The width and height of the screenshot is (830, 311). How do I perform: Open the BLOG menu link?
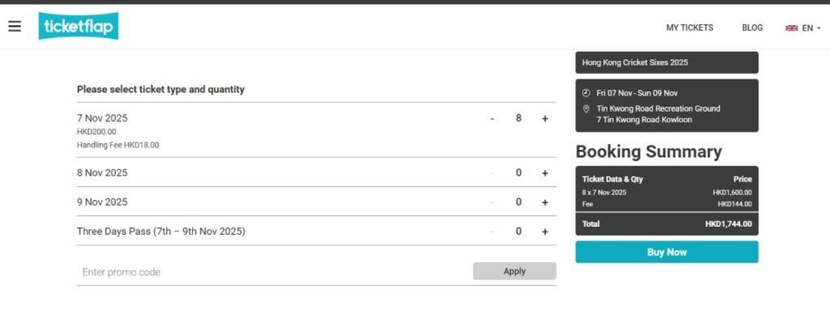(x=752, y=28)
